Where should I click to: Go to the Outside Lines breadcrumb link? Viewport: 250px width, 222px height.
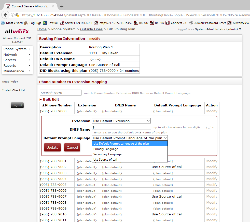[91, 29]
